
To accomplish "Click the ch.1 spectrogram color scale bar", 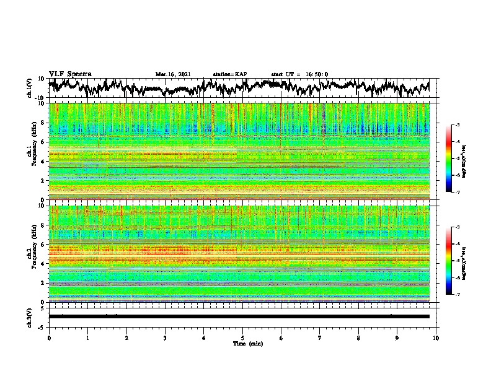I will [x=448, y=159].
